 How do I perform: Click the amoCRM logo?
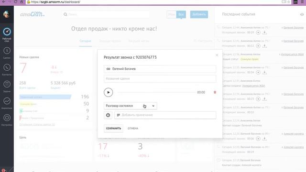coord(32,14)
